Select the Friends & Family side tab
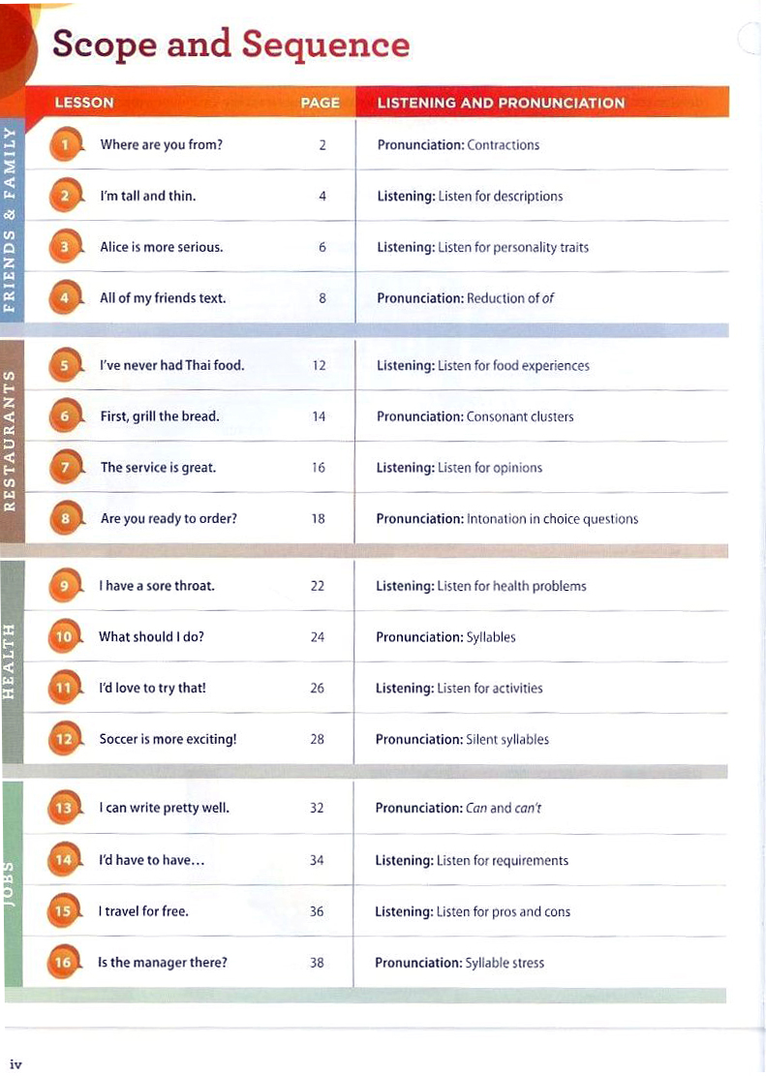766x1076 pixels. (x=11, y=219)
